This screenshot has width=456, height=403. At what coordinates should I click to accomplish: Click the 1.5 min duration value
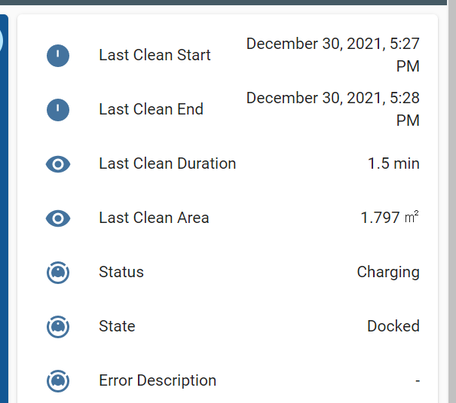(x=393, y=163)
